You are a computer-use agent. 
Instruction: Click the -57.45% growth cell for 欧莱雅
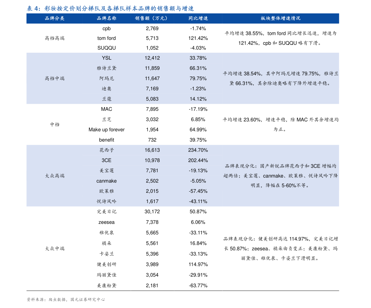tap(198, 191)
